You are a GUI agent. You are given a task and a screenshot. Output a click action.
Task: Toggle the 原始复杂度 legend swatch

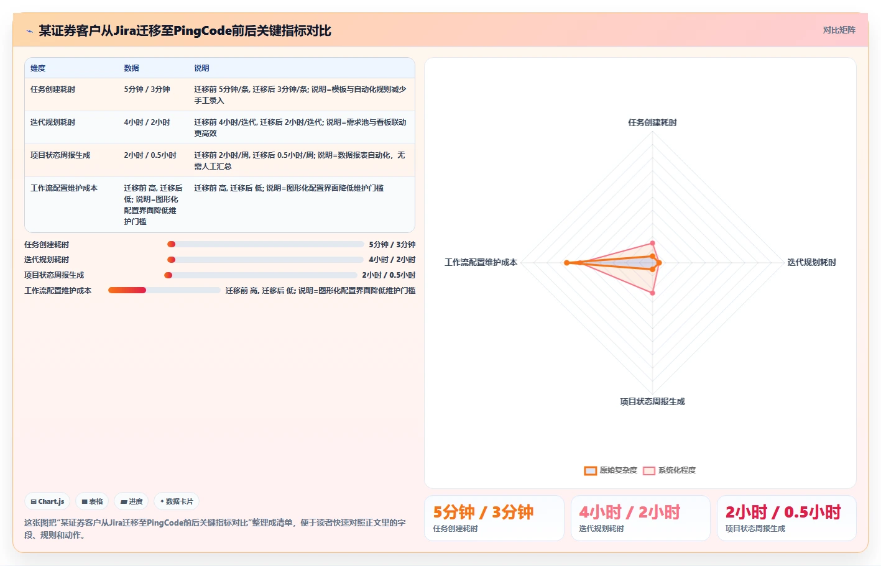(591, 470)
